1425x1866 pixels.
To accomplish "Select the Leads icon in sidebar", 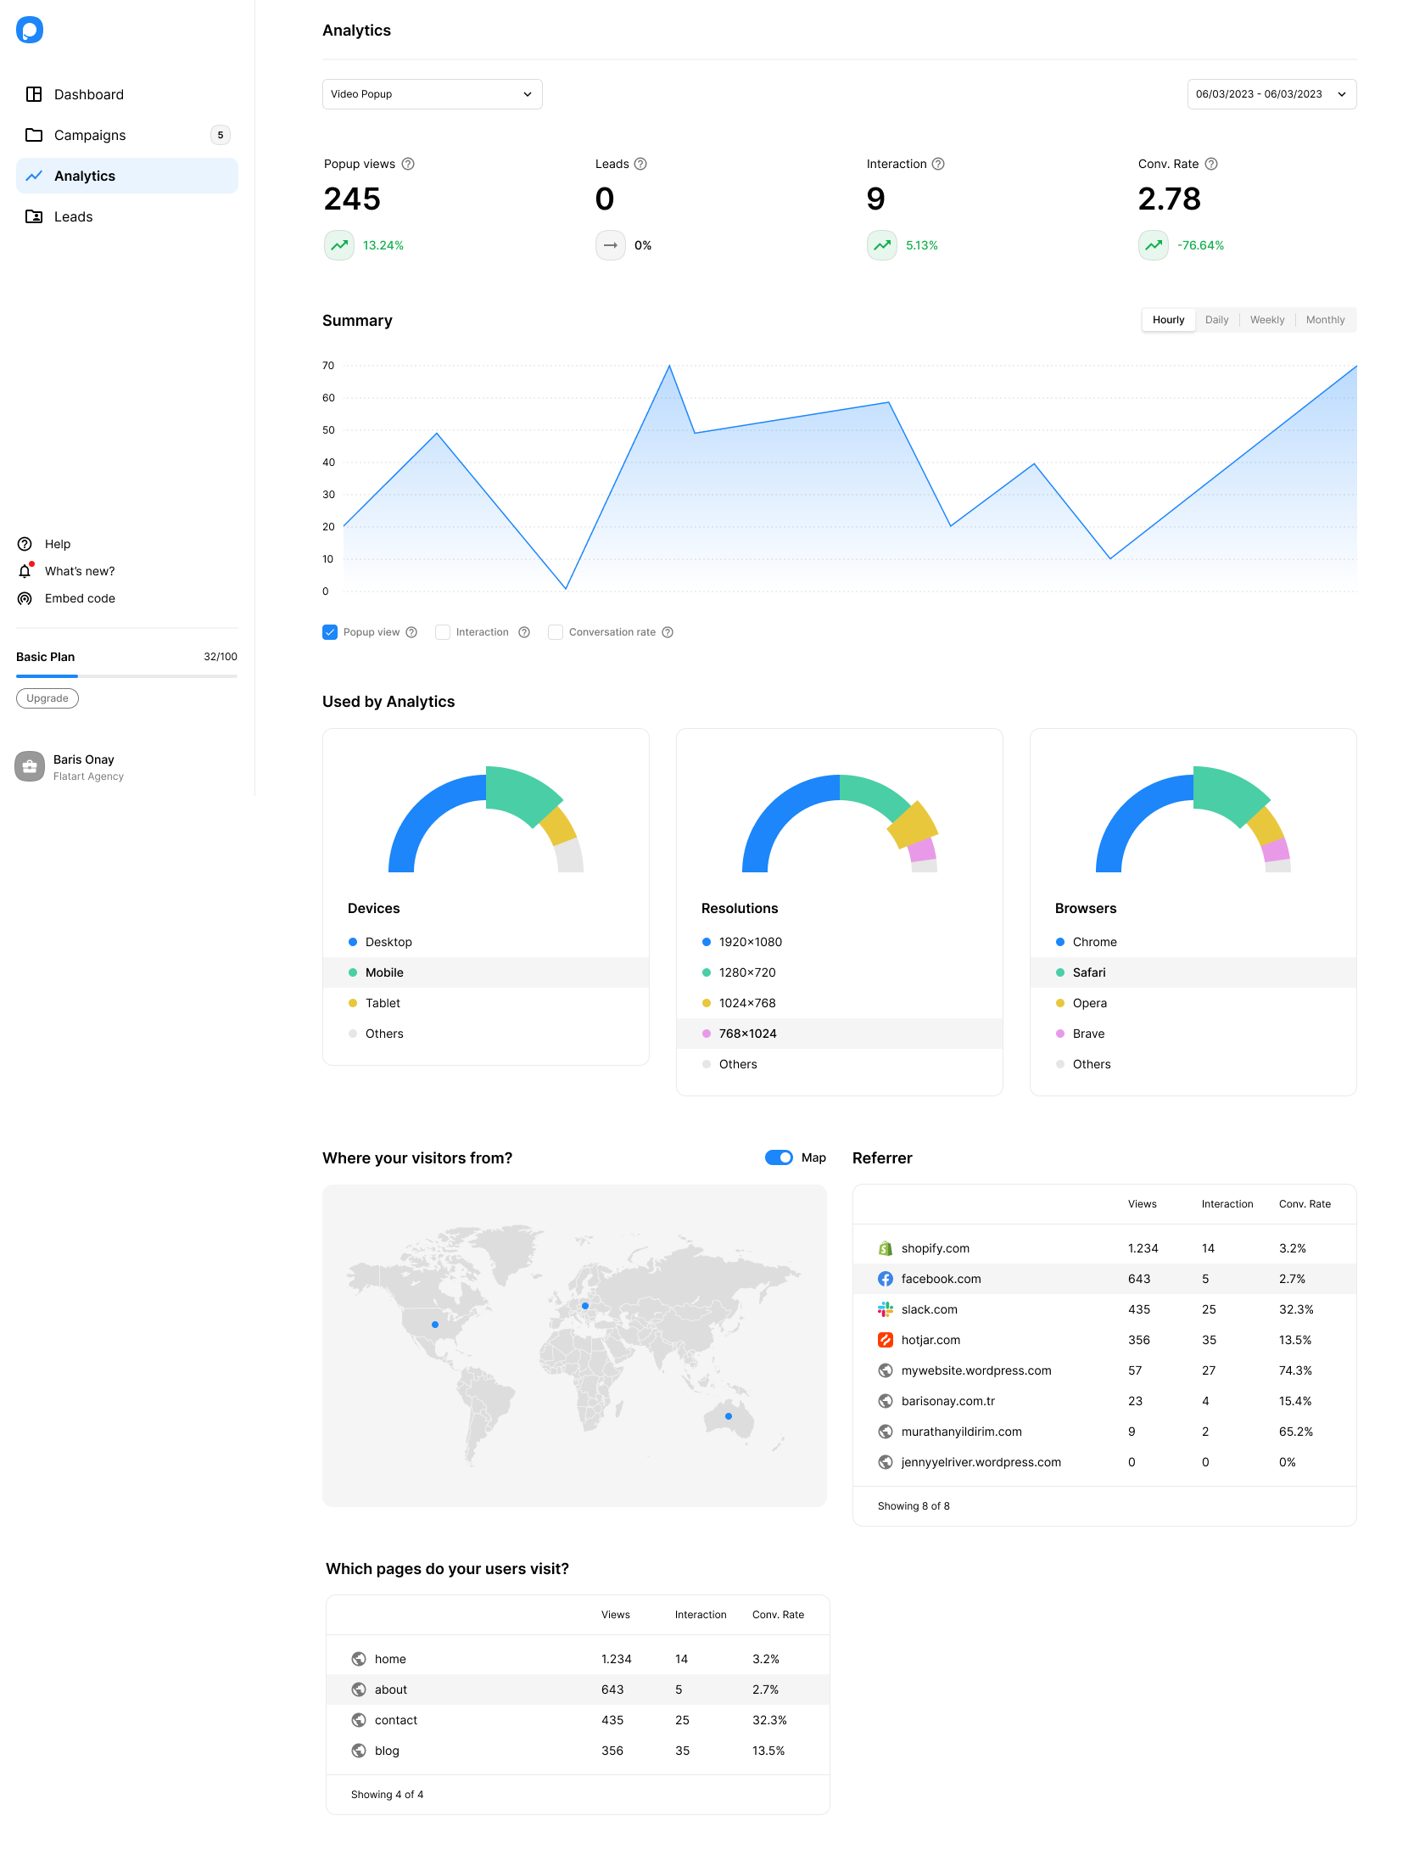I will [34, 216].
